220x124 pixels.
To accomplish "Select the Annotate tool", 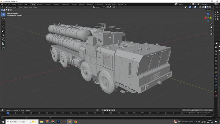I will [x=3, y=40].
